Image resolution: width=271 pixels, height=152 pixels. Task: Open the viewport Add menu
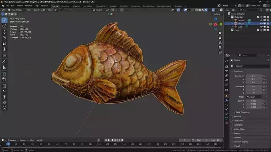click(x=43, y=10)
